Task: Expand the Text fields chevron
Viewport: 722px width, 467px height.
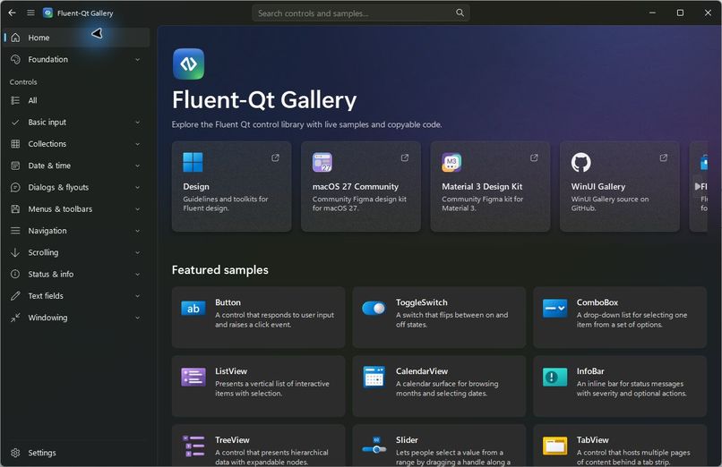Action: click(138, 296)
